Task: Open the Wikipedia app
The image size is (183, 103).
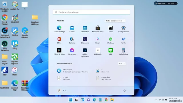Action: 98,51
